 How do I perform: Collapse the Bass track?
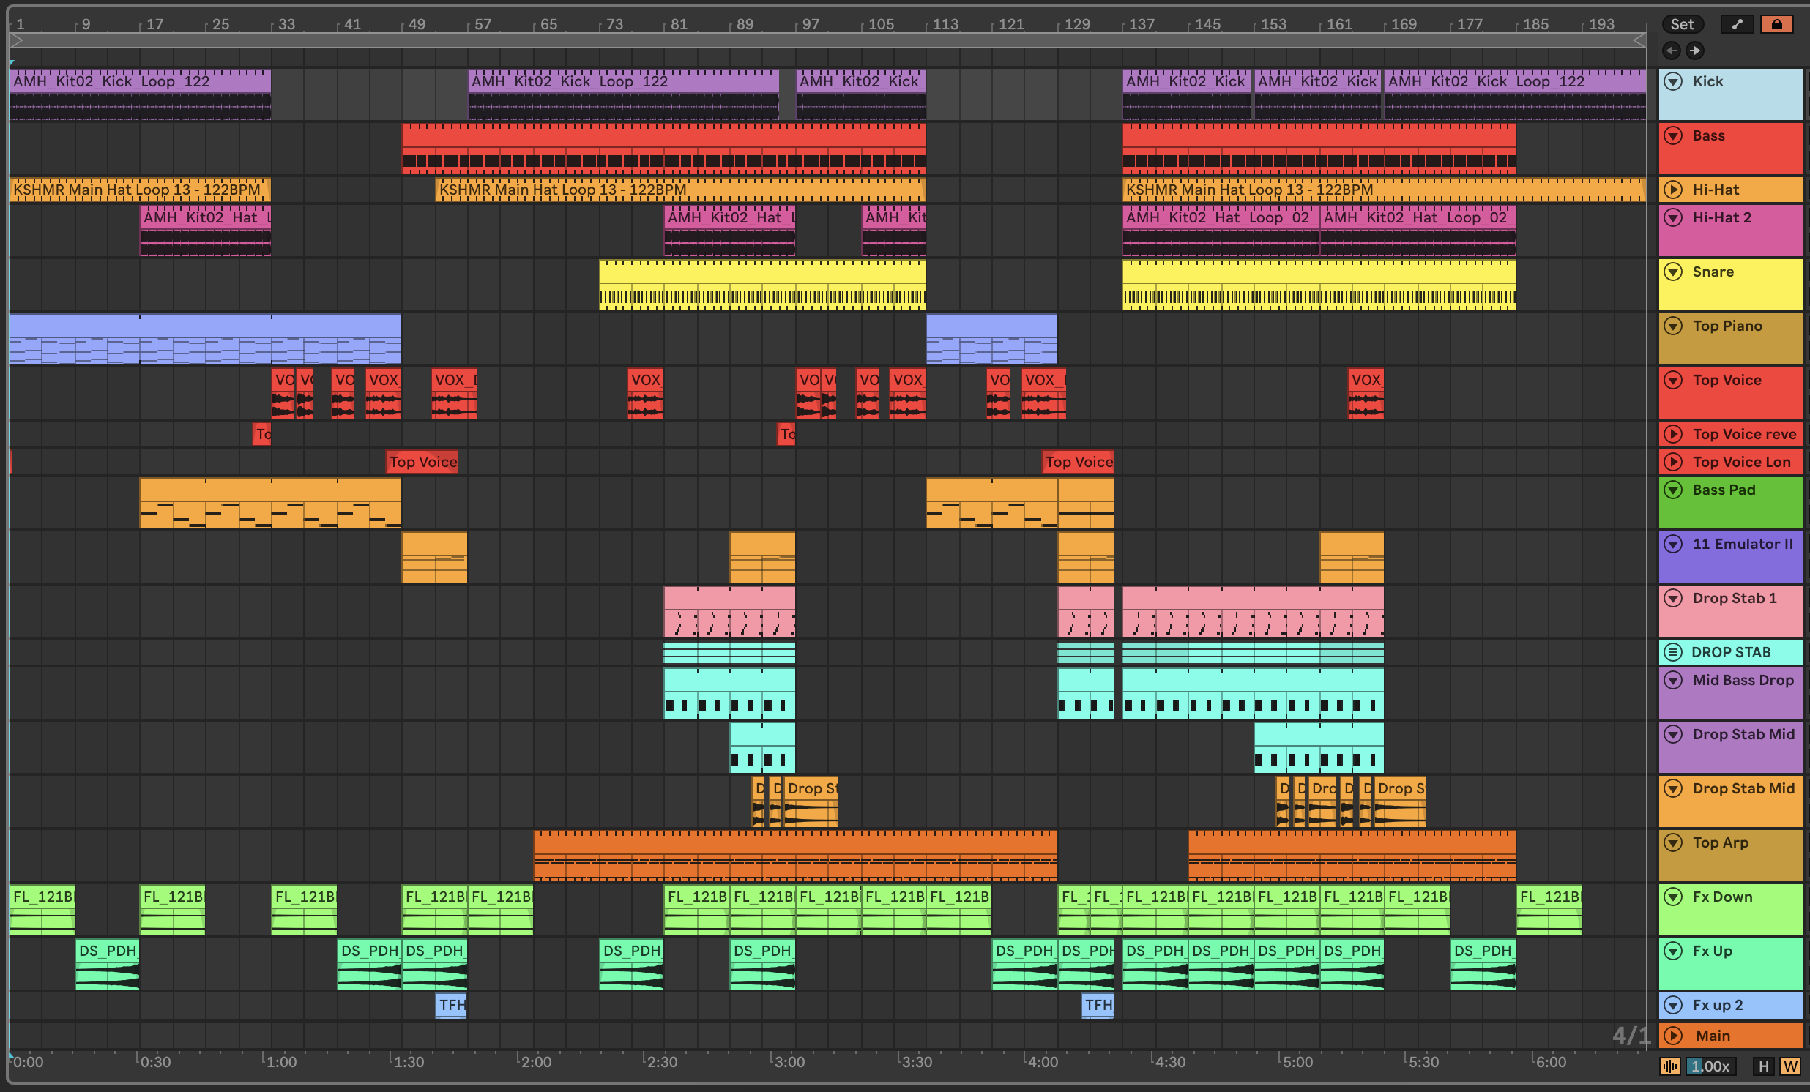click(1672, 136)
